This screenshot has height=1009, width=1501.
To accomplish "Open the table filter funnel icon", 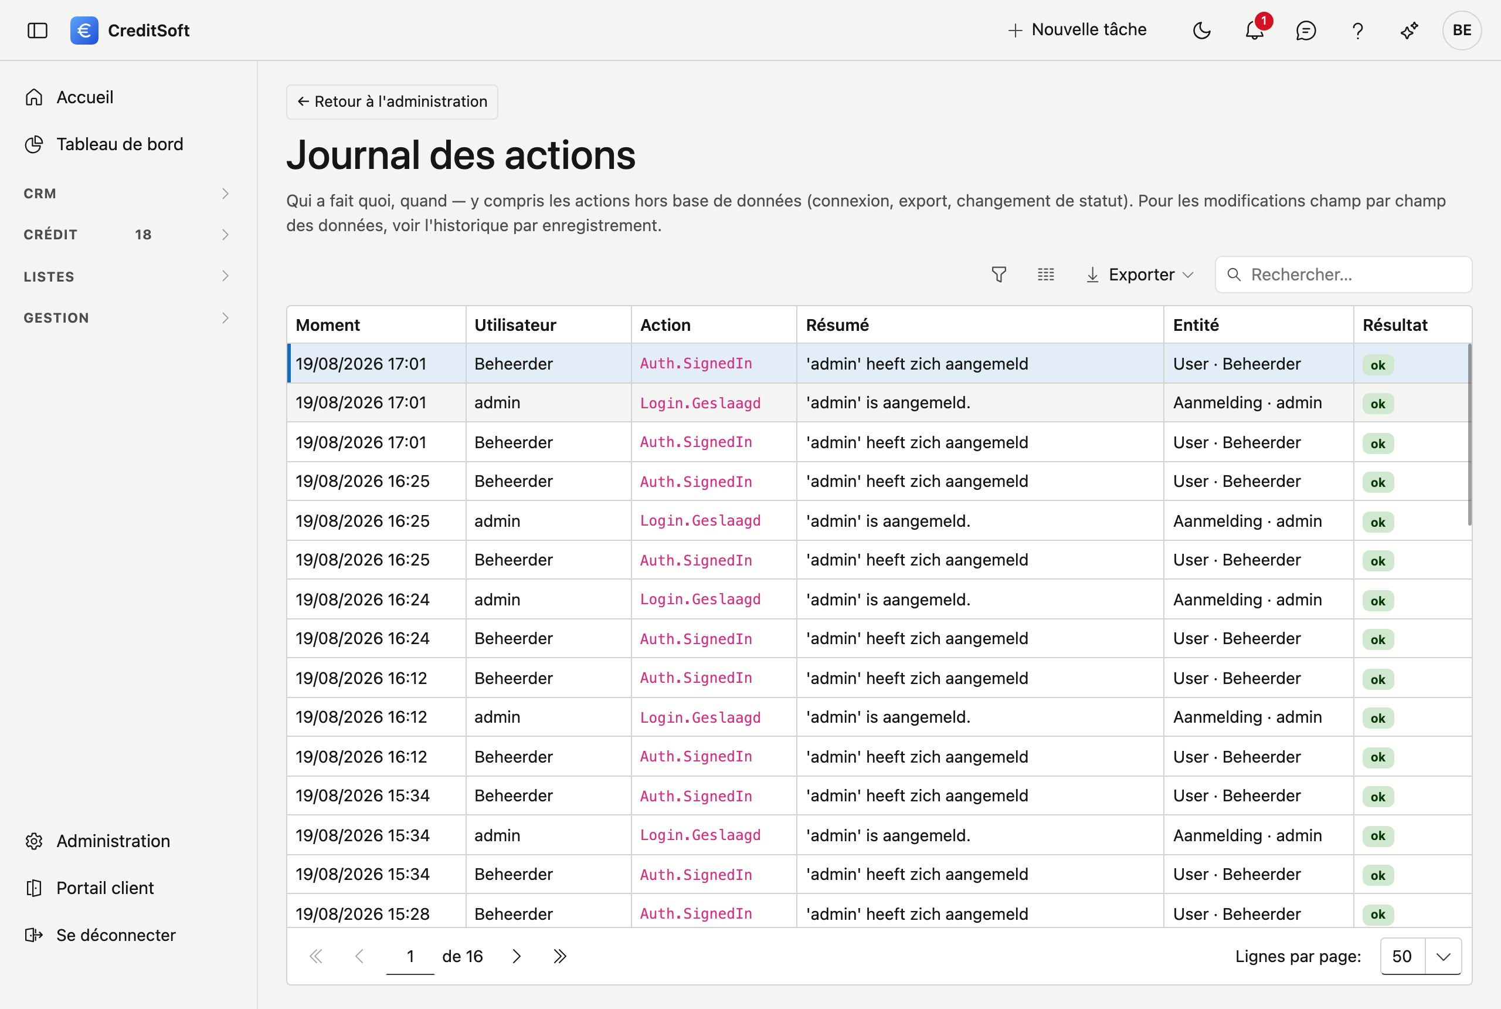I will (x=999, y=275).
